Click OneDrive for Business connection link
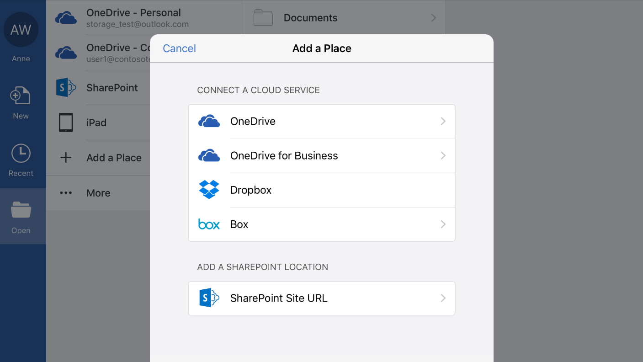Screen dimensions: 643x362 point(284,155)
